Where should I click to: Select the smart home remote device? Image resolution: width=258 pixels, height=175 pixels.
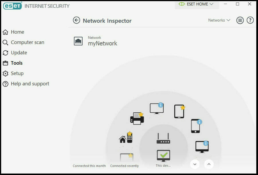(x=126, y=137)
